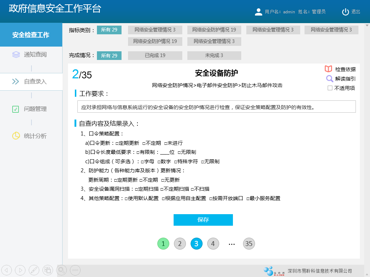This screenshot has height=277, width=370.
Task: Click the power icon to log out
Action: [x=345, y=12]
